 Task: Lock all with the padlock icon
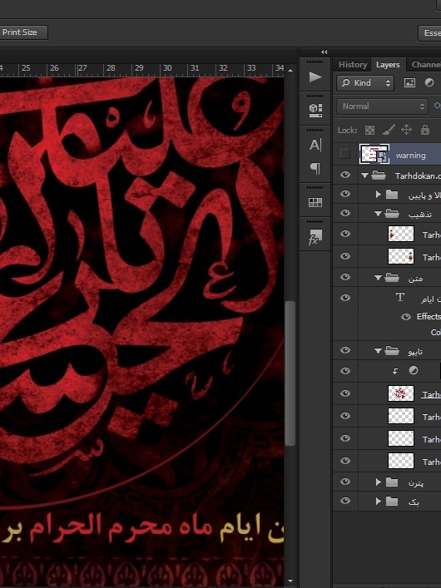tap(425, 130)
